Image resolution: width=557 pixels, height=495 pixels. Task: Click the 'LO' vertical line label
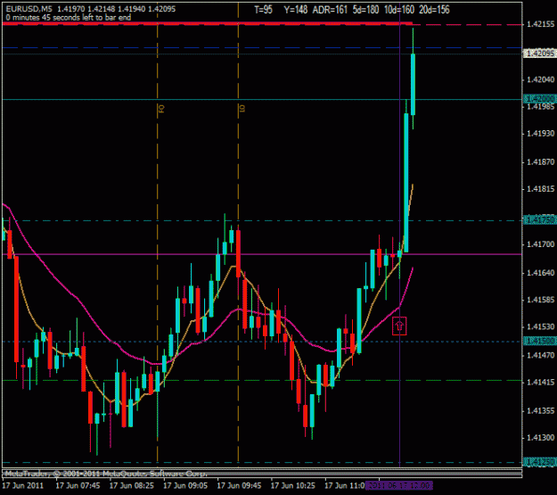tap(242, 109)
